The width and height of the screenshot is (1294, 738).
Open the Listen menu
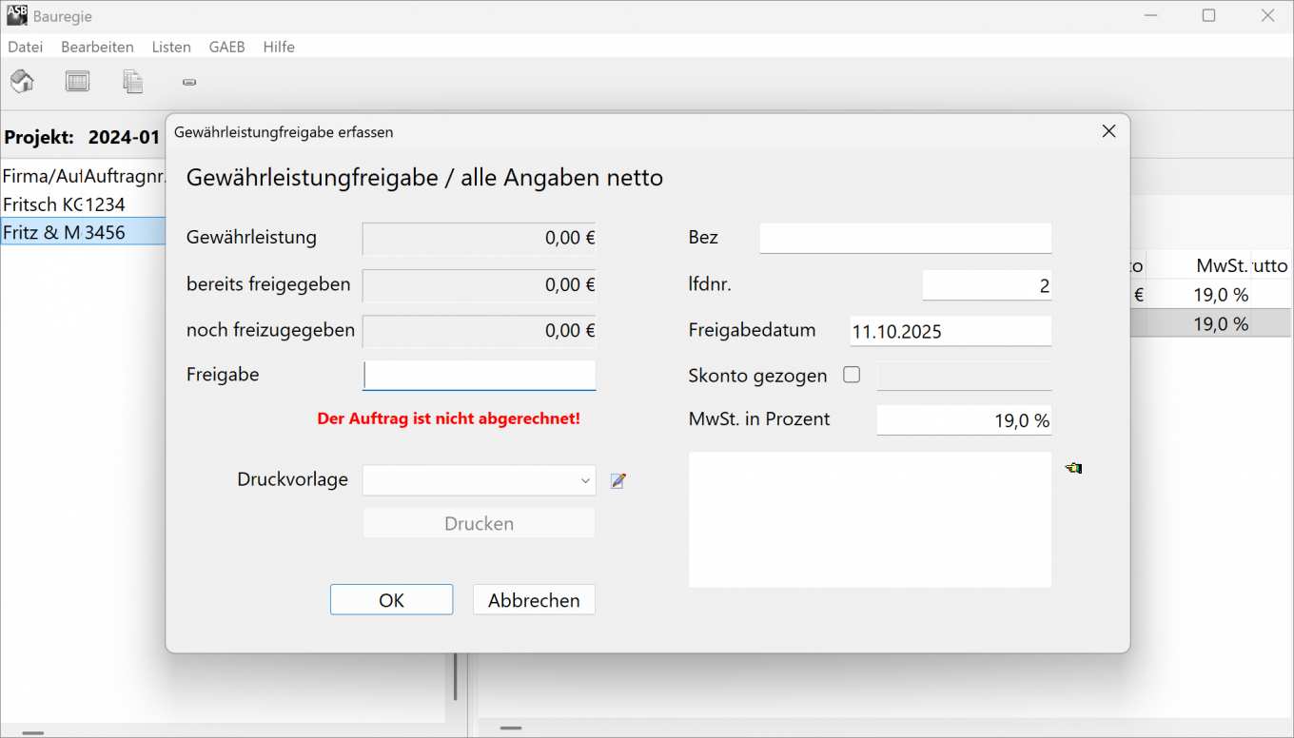pyautogui.click(x=171, y=47)
